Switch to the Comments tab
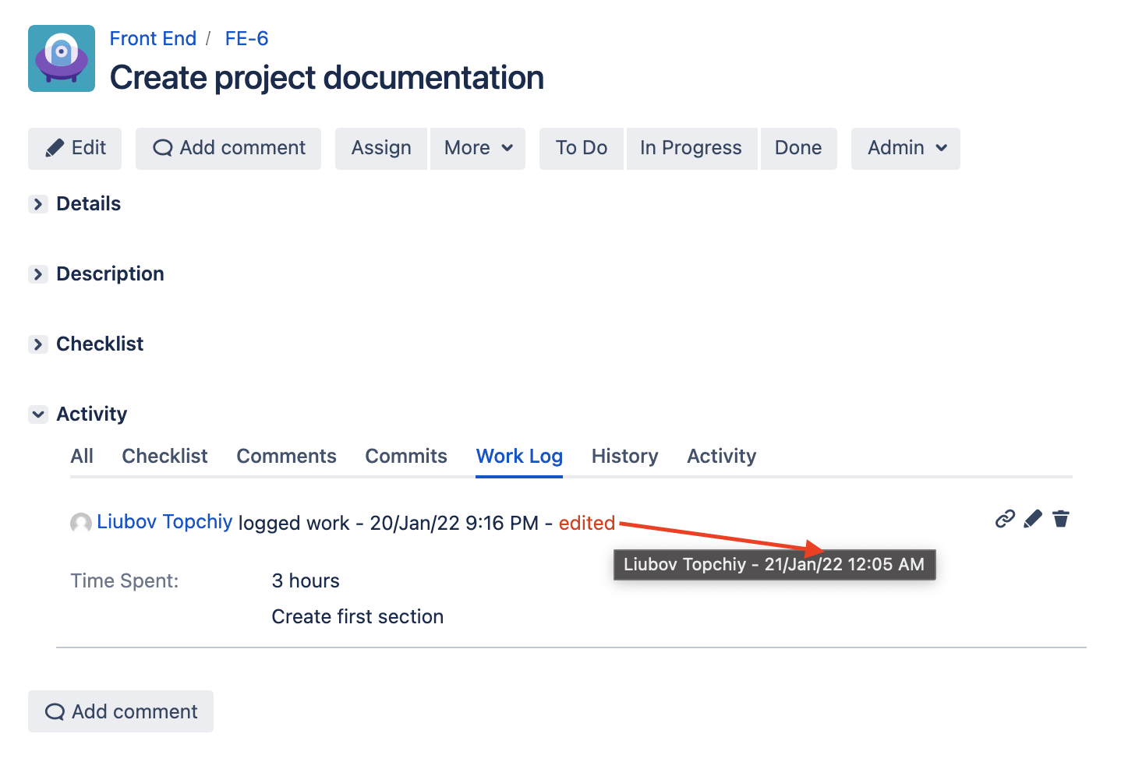The height and width of the screenshot is (762, 1121). [x=286, y=456]
